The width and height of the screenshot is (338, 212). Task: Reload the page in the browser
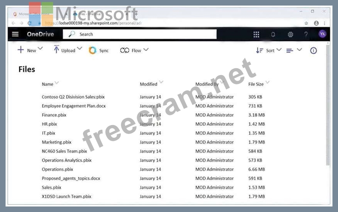[30, 23]
